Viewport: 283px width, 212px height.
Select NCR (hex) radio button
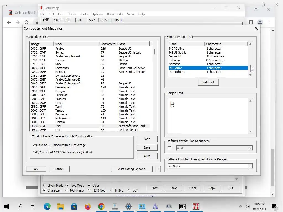tap(67, 190)
